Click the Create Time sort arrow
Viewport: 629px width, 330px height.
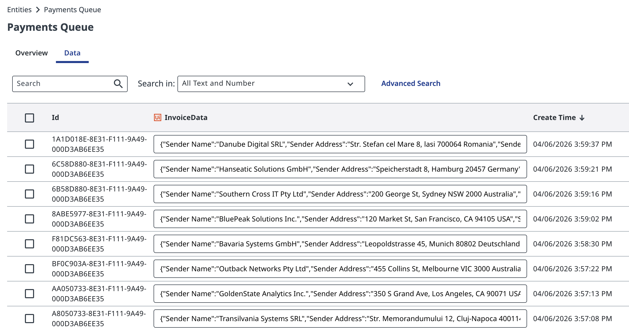[582, 118]
